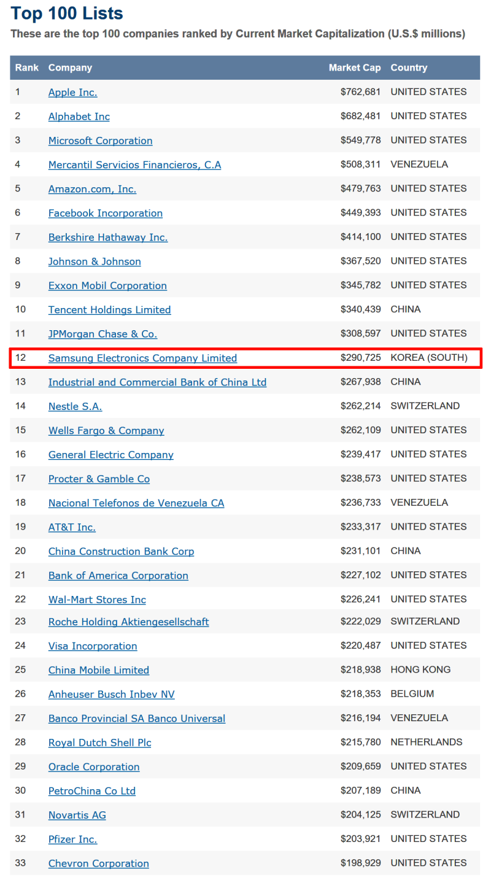
Task: Open Facebook Incorporation company page
Action: click(106, 213)
